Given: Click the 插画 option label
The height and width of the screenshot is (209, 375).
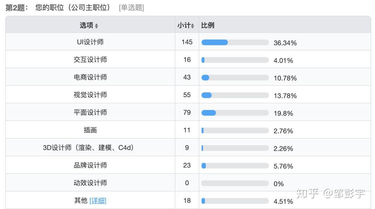Looking at the screenshot, I should tap(90, 130).
